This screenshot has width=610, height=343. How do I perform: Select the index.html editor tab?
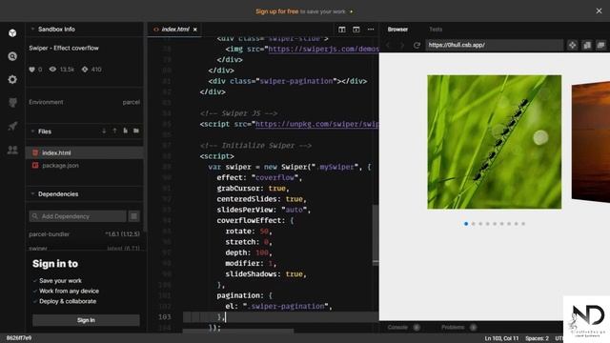pyautogui.click(x=175, y=30)
